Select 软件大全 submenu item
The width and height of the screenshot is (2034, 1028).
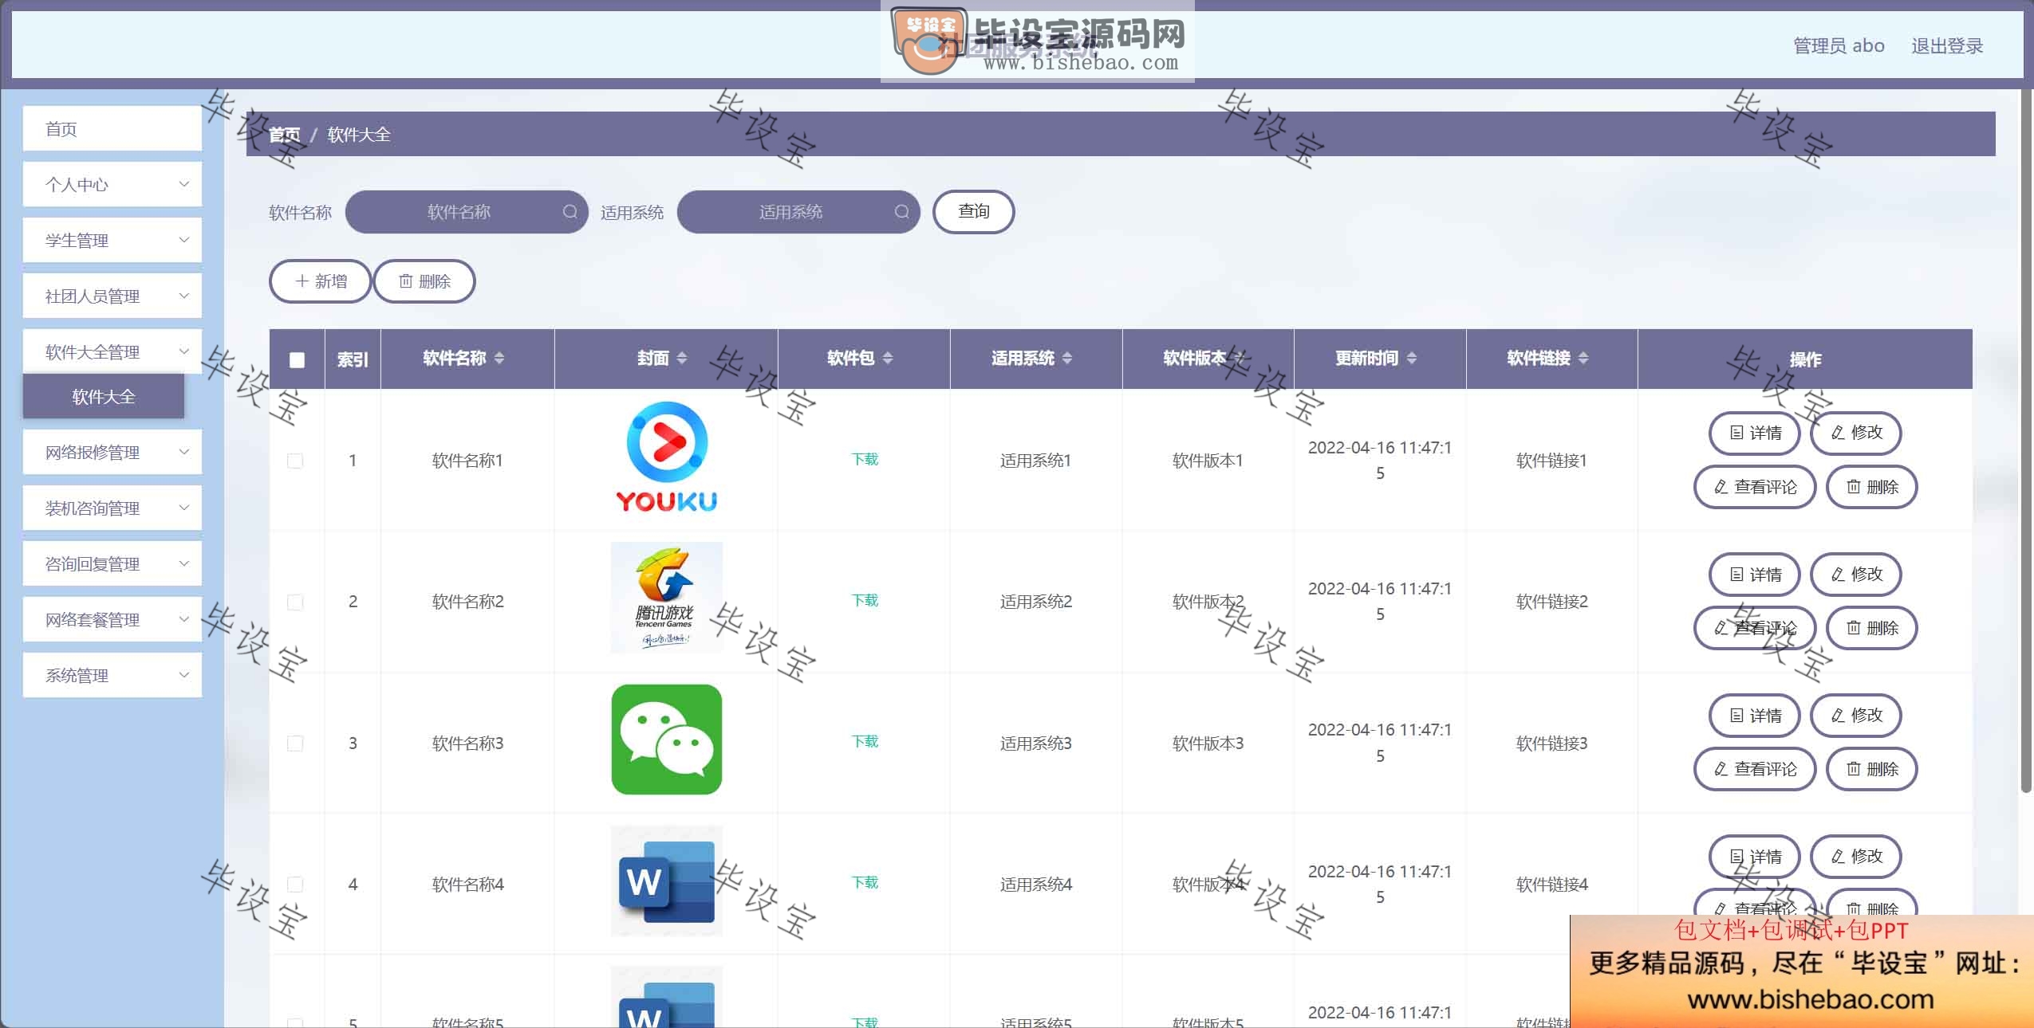[104, 397]
